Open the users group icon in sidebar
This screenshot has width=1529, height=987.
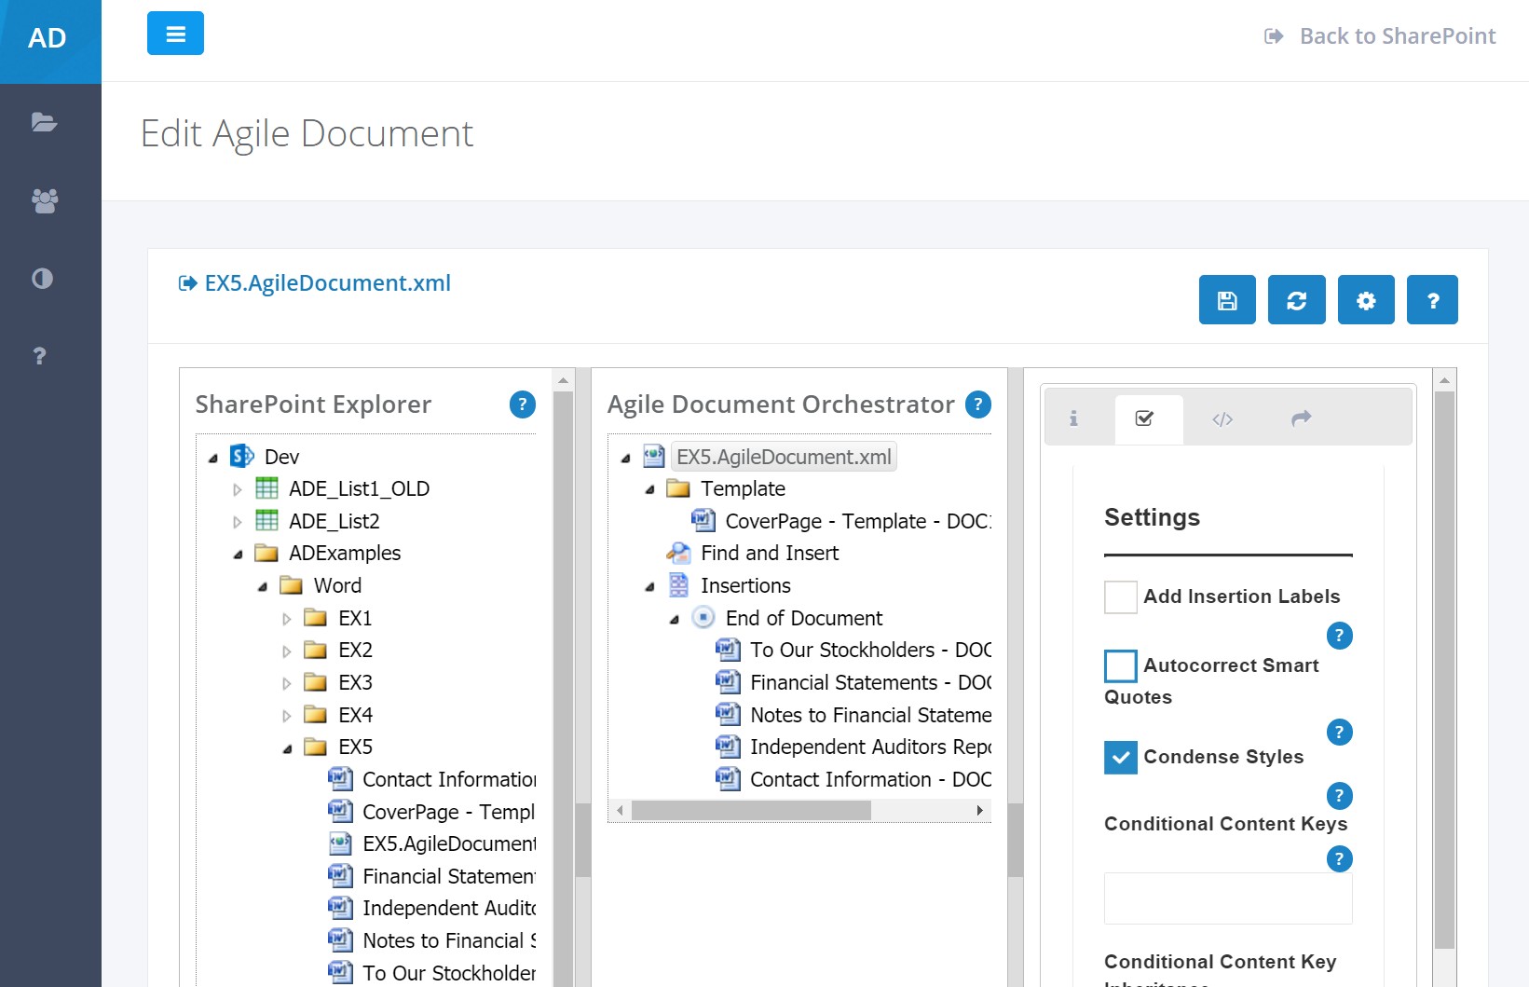pos(44,200)
